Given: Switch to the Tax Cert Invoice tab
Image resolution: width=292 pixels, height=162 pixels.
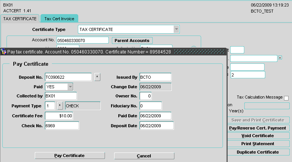Looking at the screenshot, I should (x=59, y=18).
